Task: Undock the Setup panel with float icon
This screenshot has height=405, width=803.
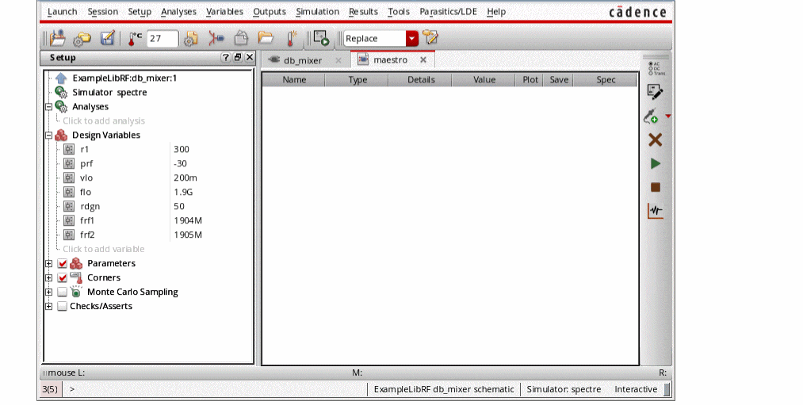Action: point(238,57)
